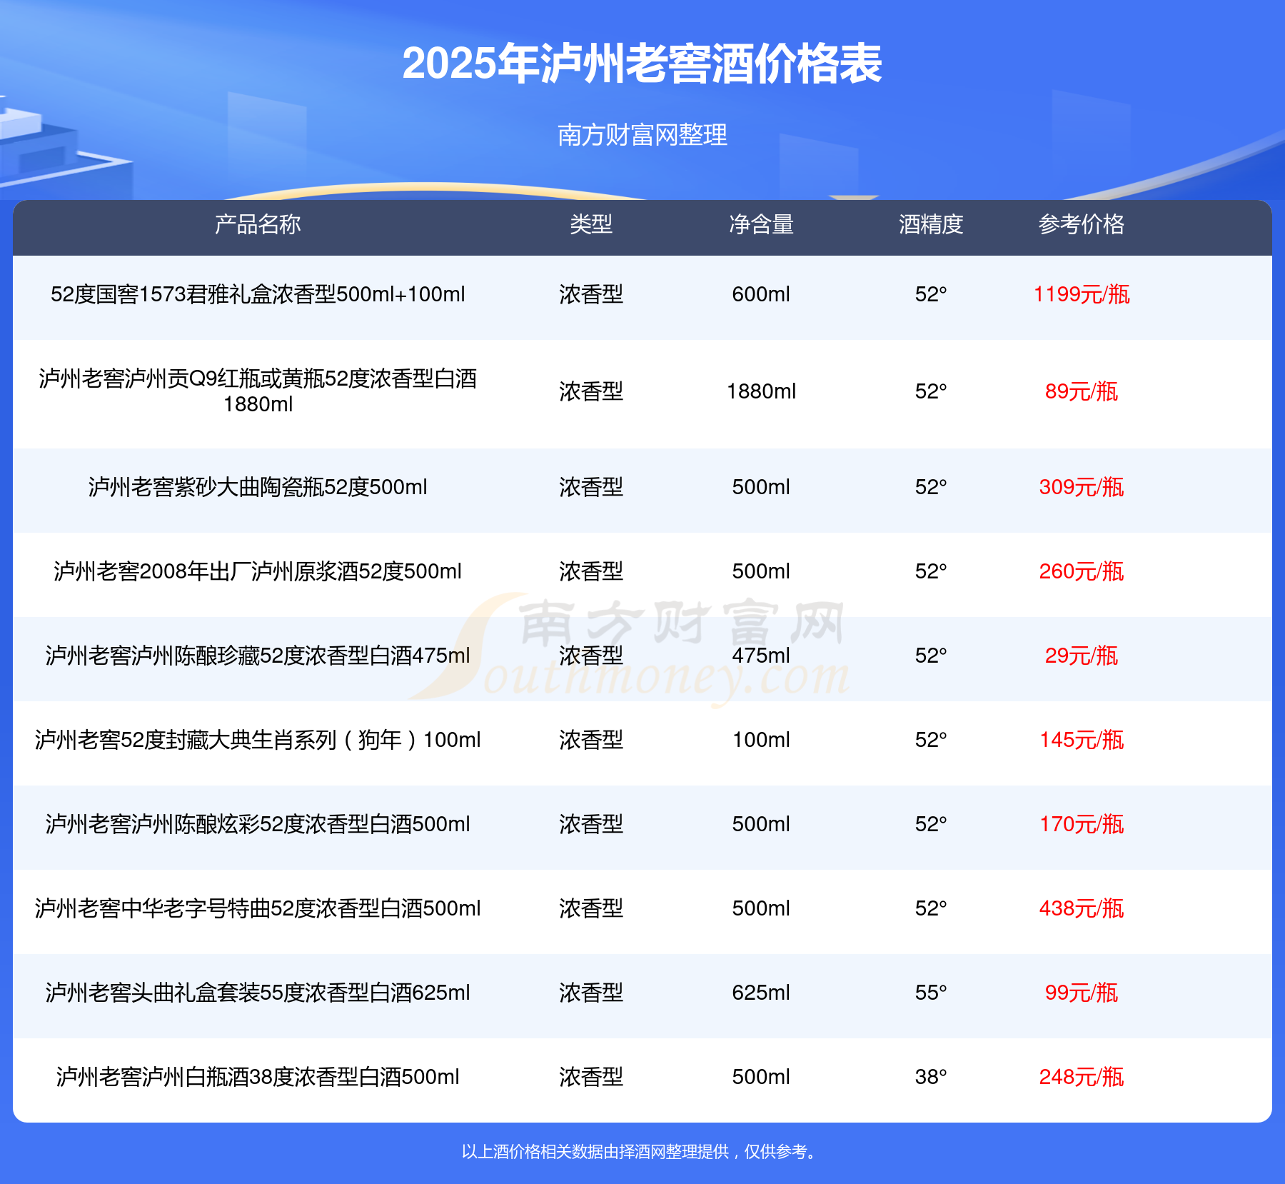The width and height of the screenshot is (1285, 1184).
Task: Select the "产品名称" column header
Action: point(258,224)
